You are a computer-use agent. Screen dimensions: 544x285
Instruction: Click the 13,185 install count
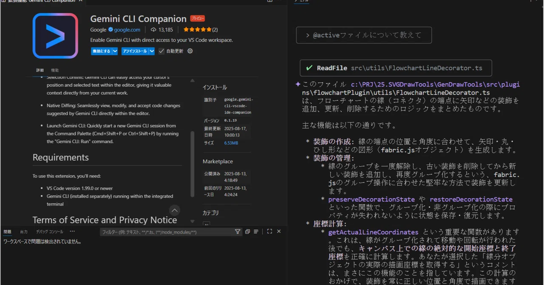pyautogui.click(x=166, y=30)
